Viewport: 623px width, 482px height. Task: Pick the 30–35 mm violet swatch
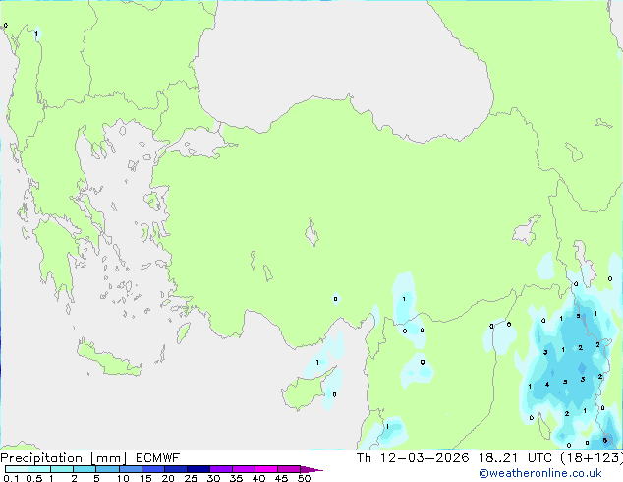pos(221,469)
